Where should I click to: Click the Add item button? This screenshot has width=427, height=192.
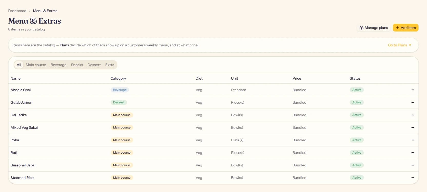(x=406, y=28)
